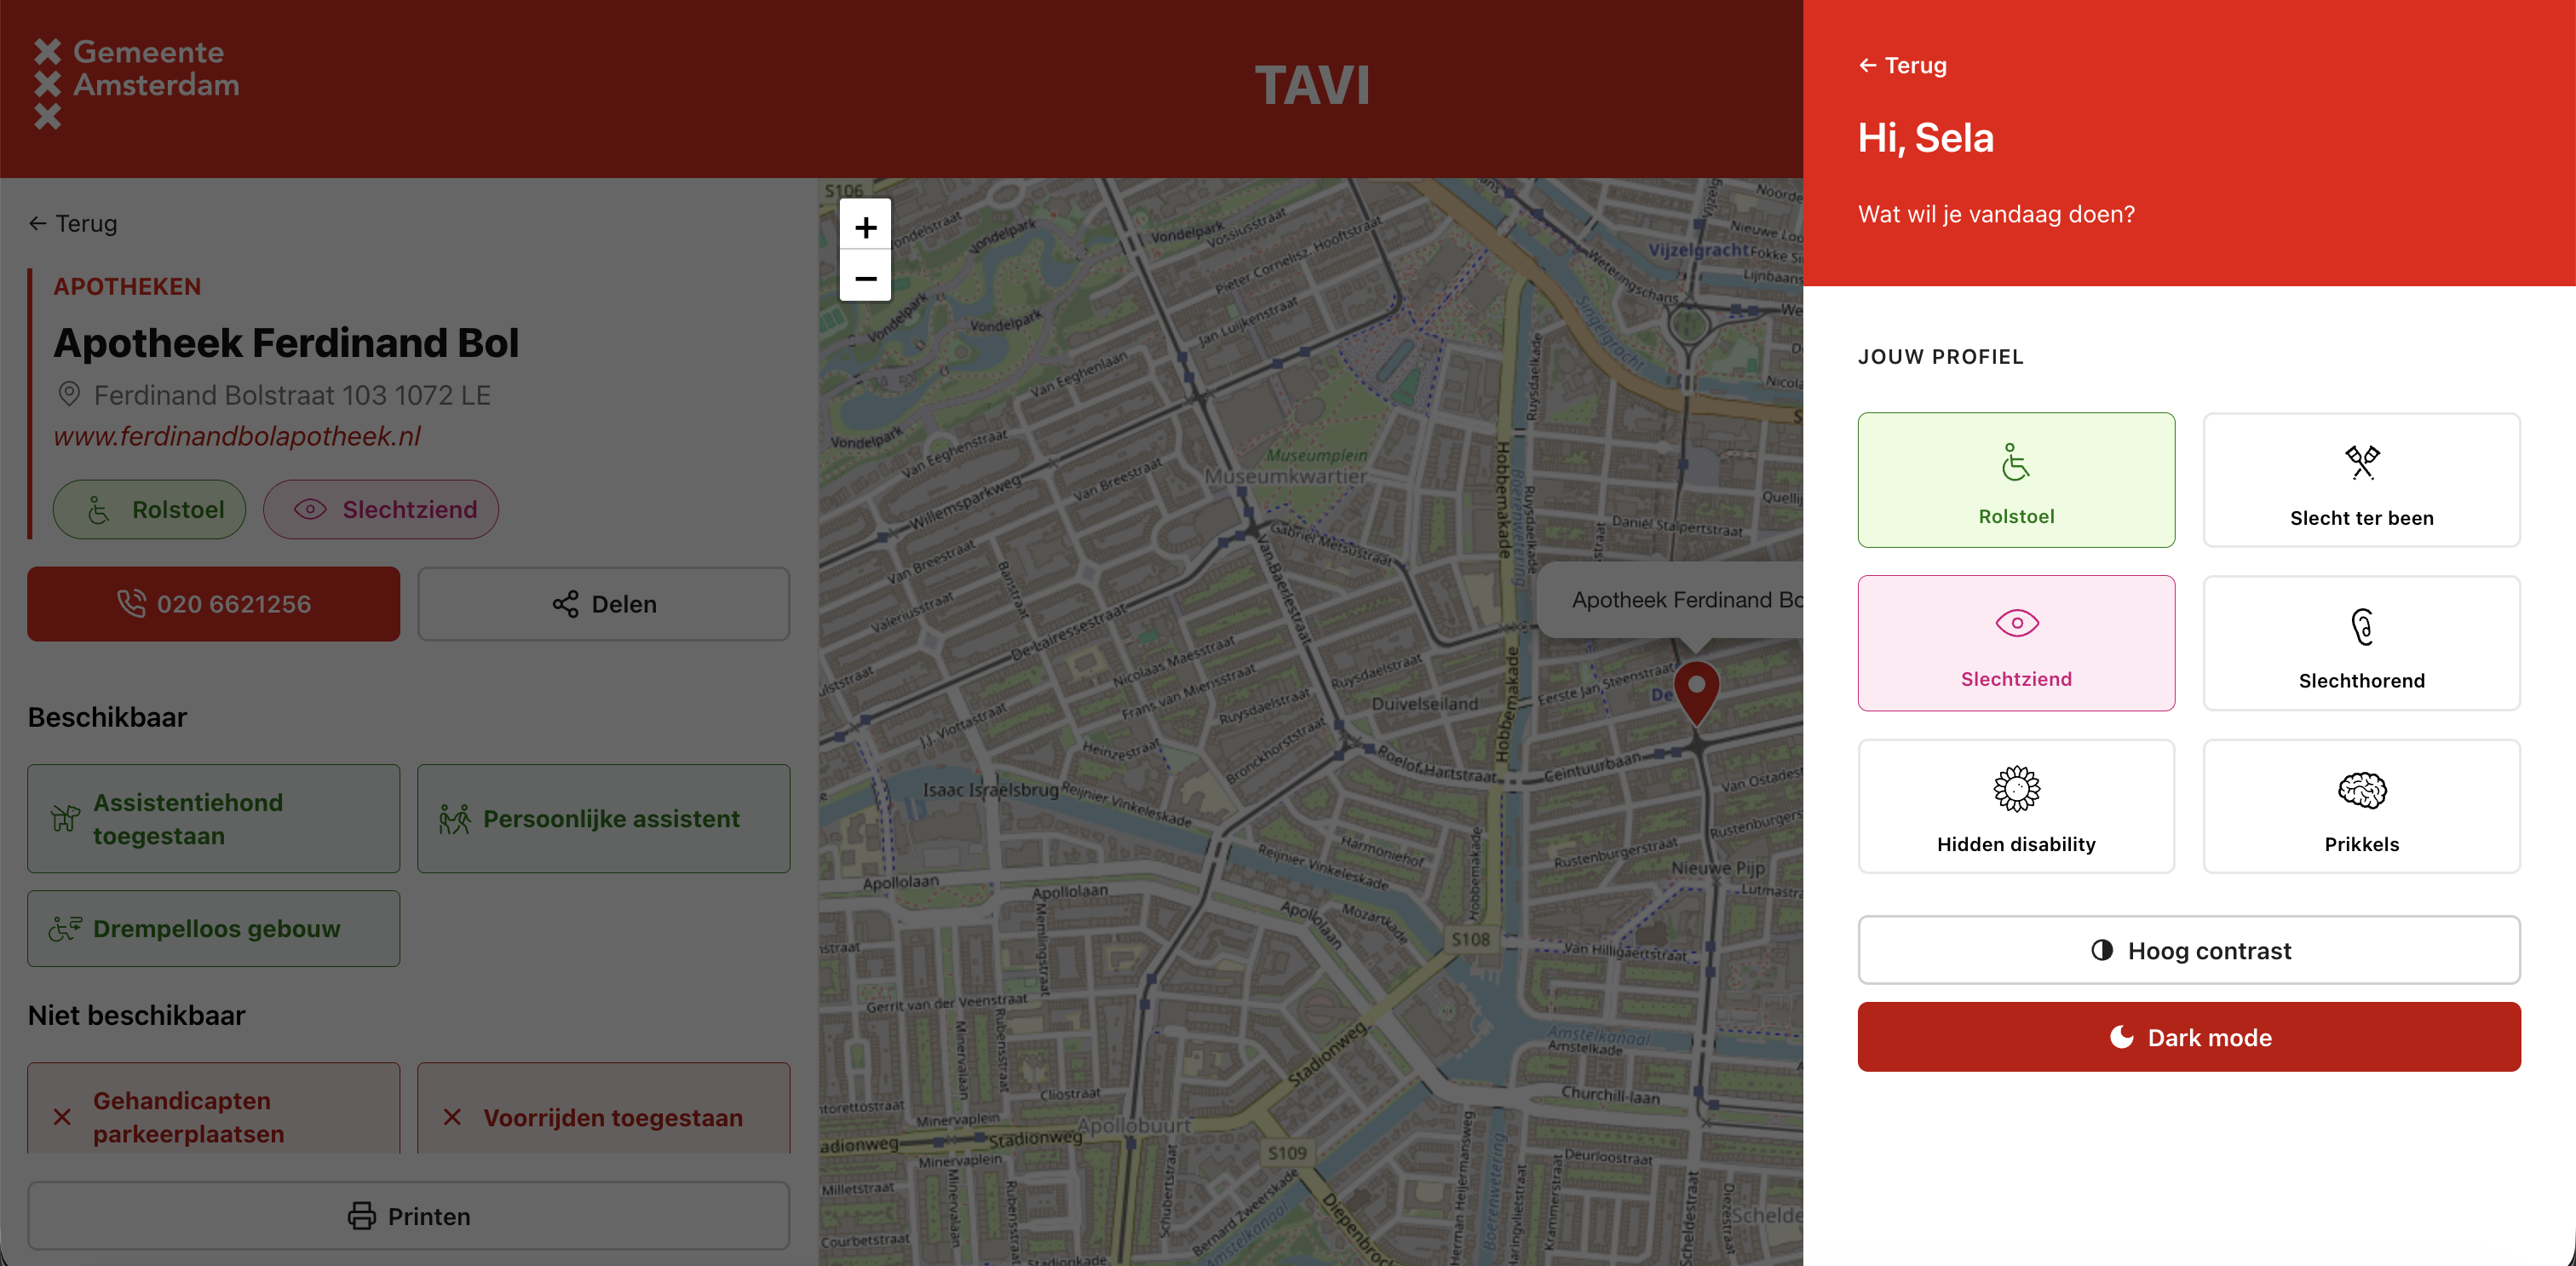Zoom in on the map
This screenshot has height=1266, width=2576.
(x=865, y=227)
